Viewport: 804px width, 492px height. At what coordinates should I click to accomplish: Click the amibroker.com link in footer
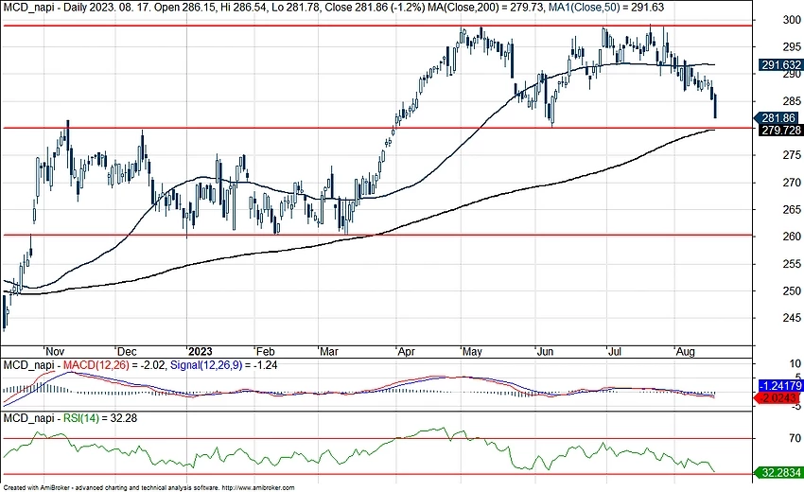258,488
